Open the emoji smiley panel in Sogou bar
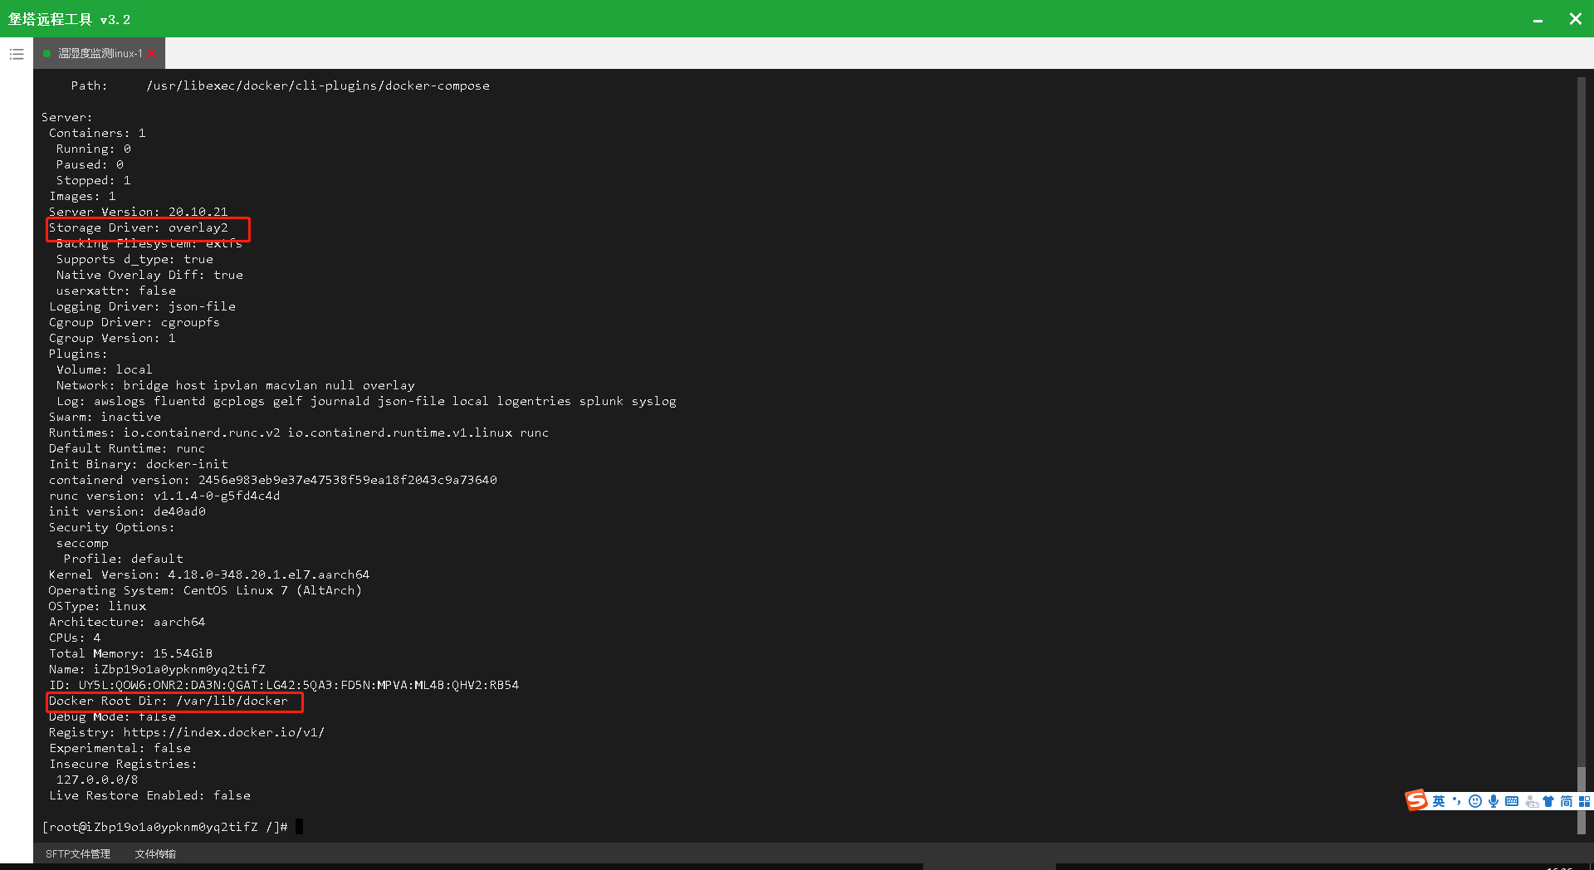1594x870 pixels. pos(1475,801)
